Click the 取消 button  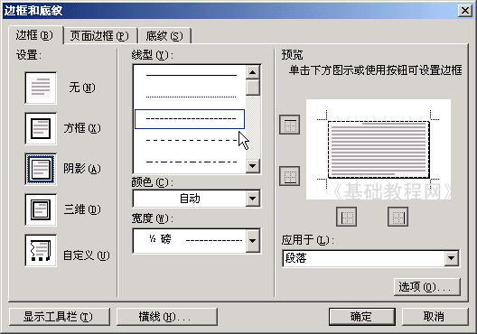click(x=435, y=317)
